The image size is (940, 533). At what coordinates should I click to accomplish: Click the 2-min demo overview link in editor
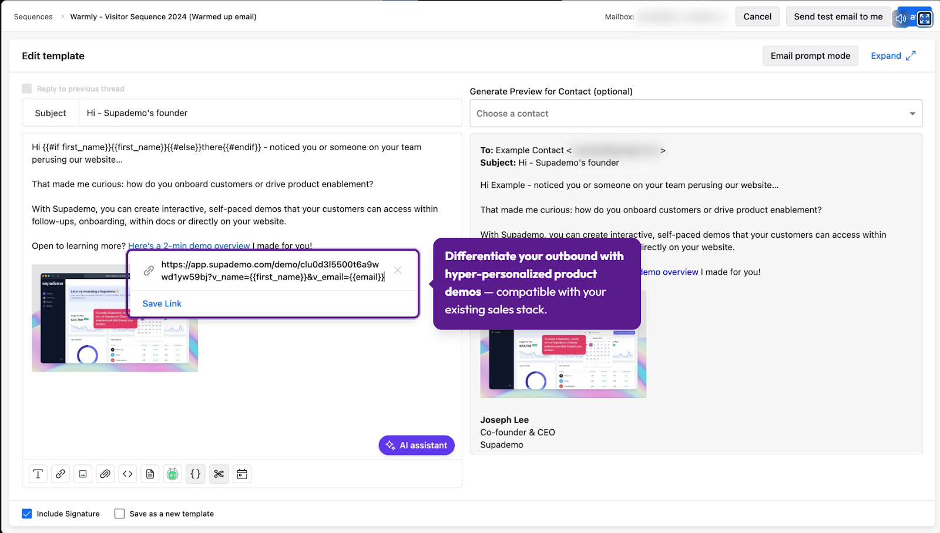coord(189,246)
